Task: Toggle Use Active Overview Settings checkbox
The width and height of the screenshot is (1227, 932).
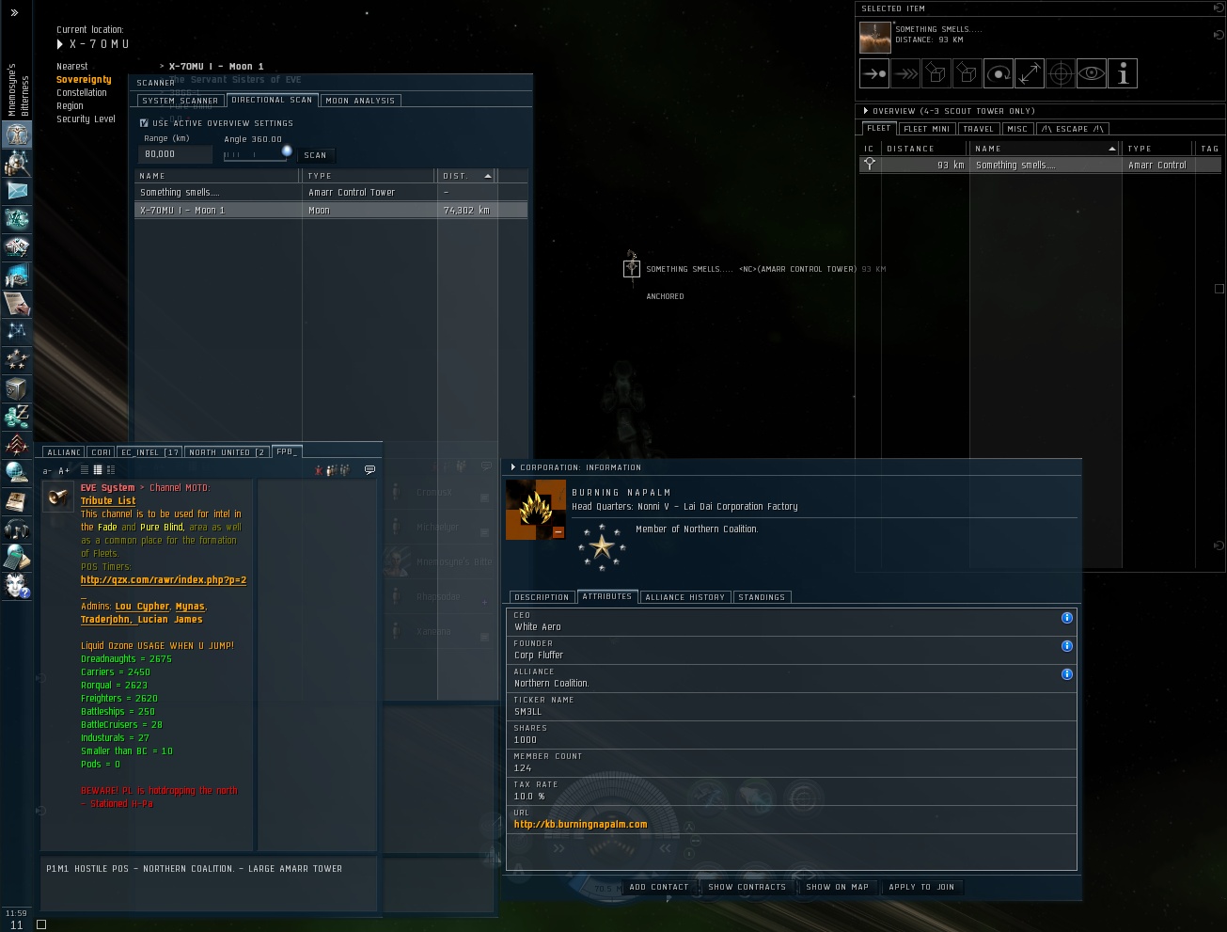Action: [x=144, y=123]
